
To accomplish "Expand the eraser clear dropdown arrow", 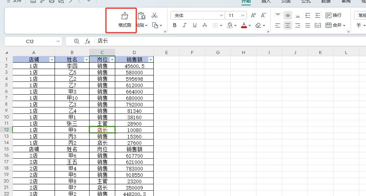I will tap(264, 25).
